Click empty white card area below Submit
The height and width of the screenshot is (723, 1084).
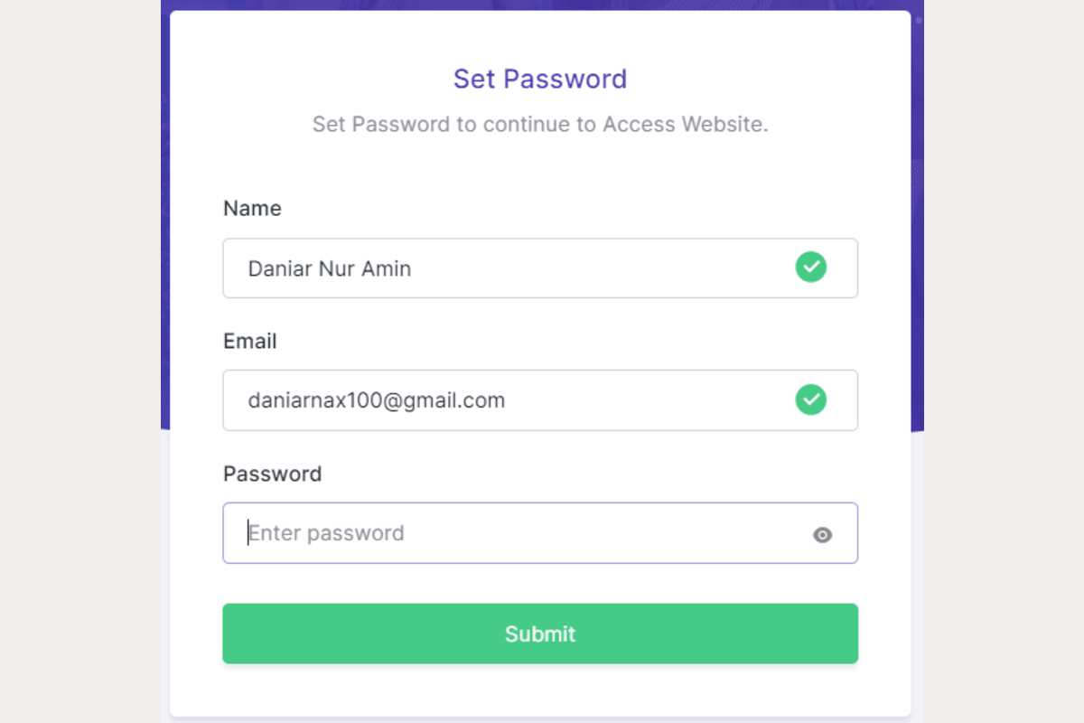click(x=540, y=689)
